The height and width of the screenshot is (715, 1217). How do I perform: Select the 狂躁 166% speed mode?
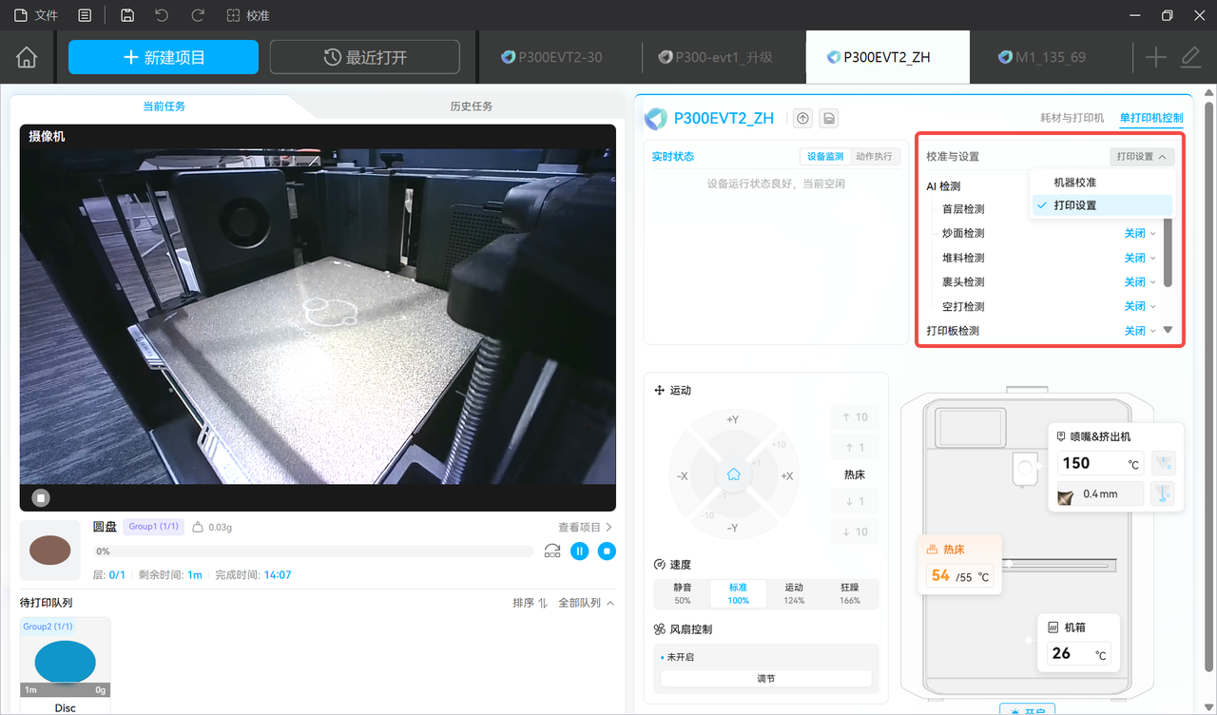click(x=850, y=593)
